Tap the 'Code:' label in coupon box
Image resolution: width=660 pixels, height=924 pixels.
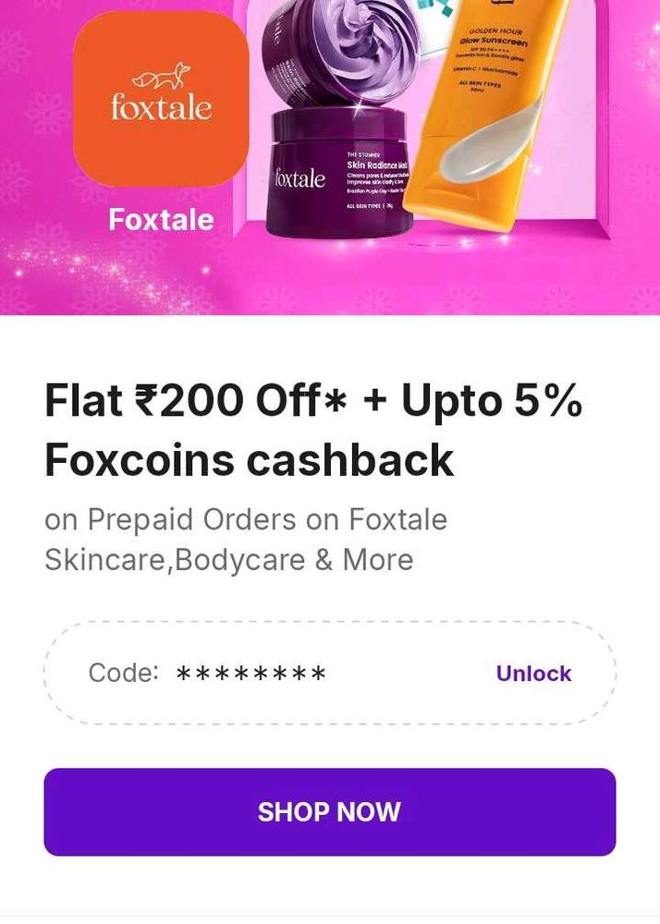point(123,673)
